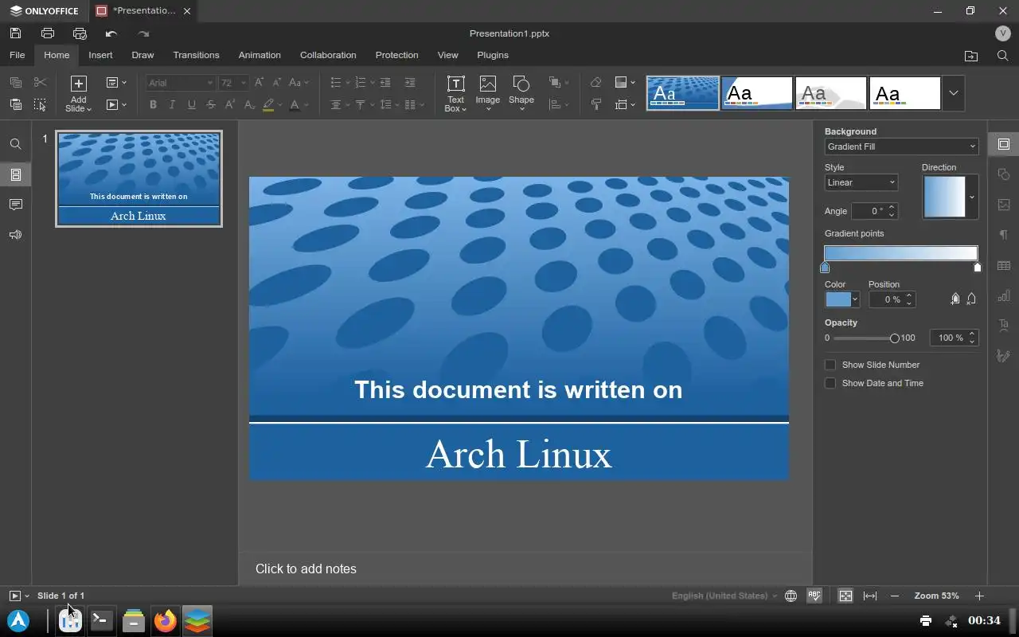Cut selection with the scissors icon

[x=41, y=82]
